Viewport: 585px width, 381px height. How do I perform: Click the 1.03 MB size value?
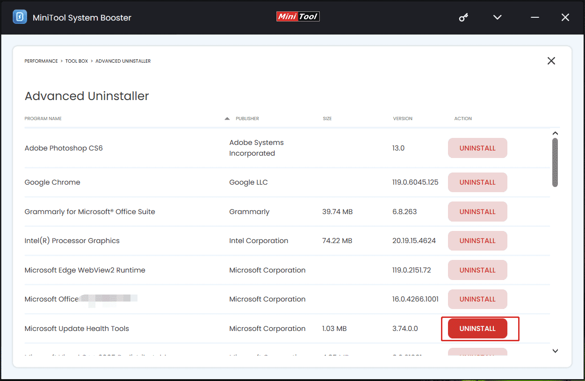(334, 329)
